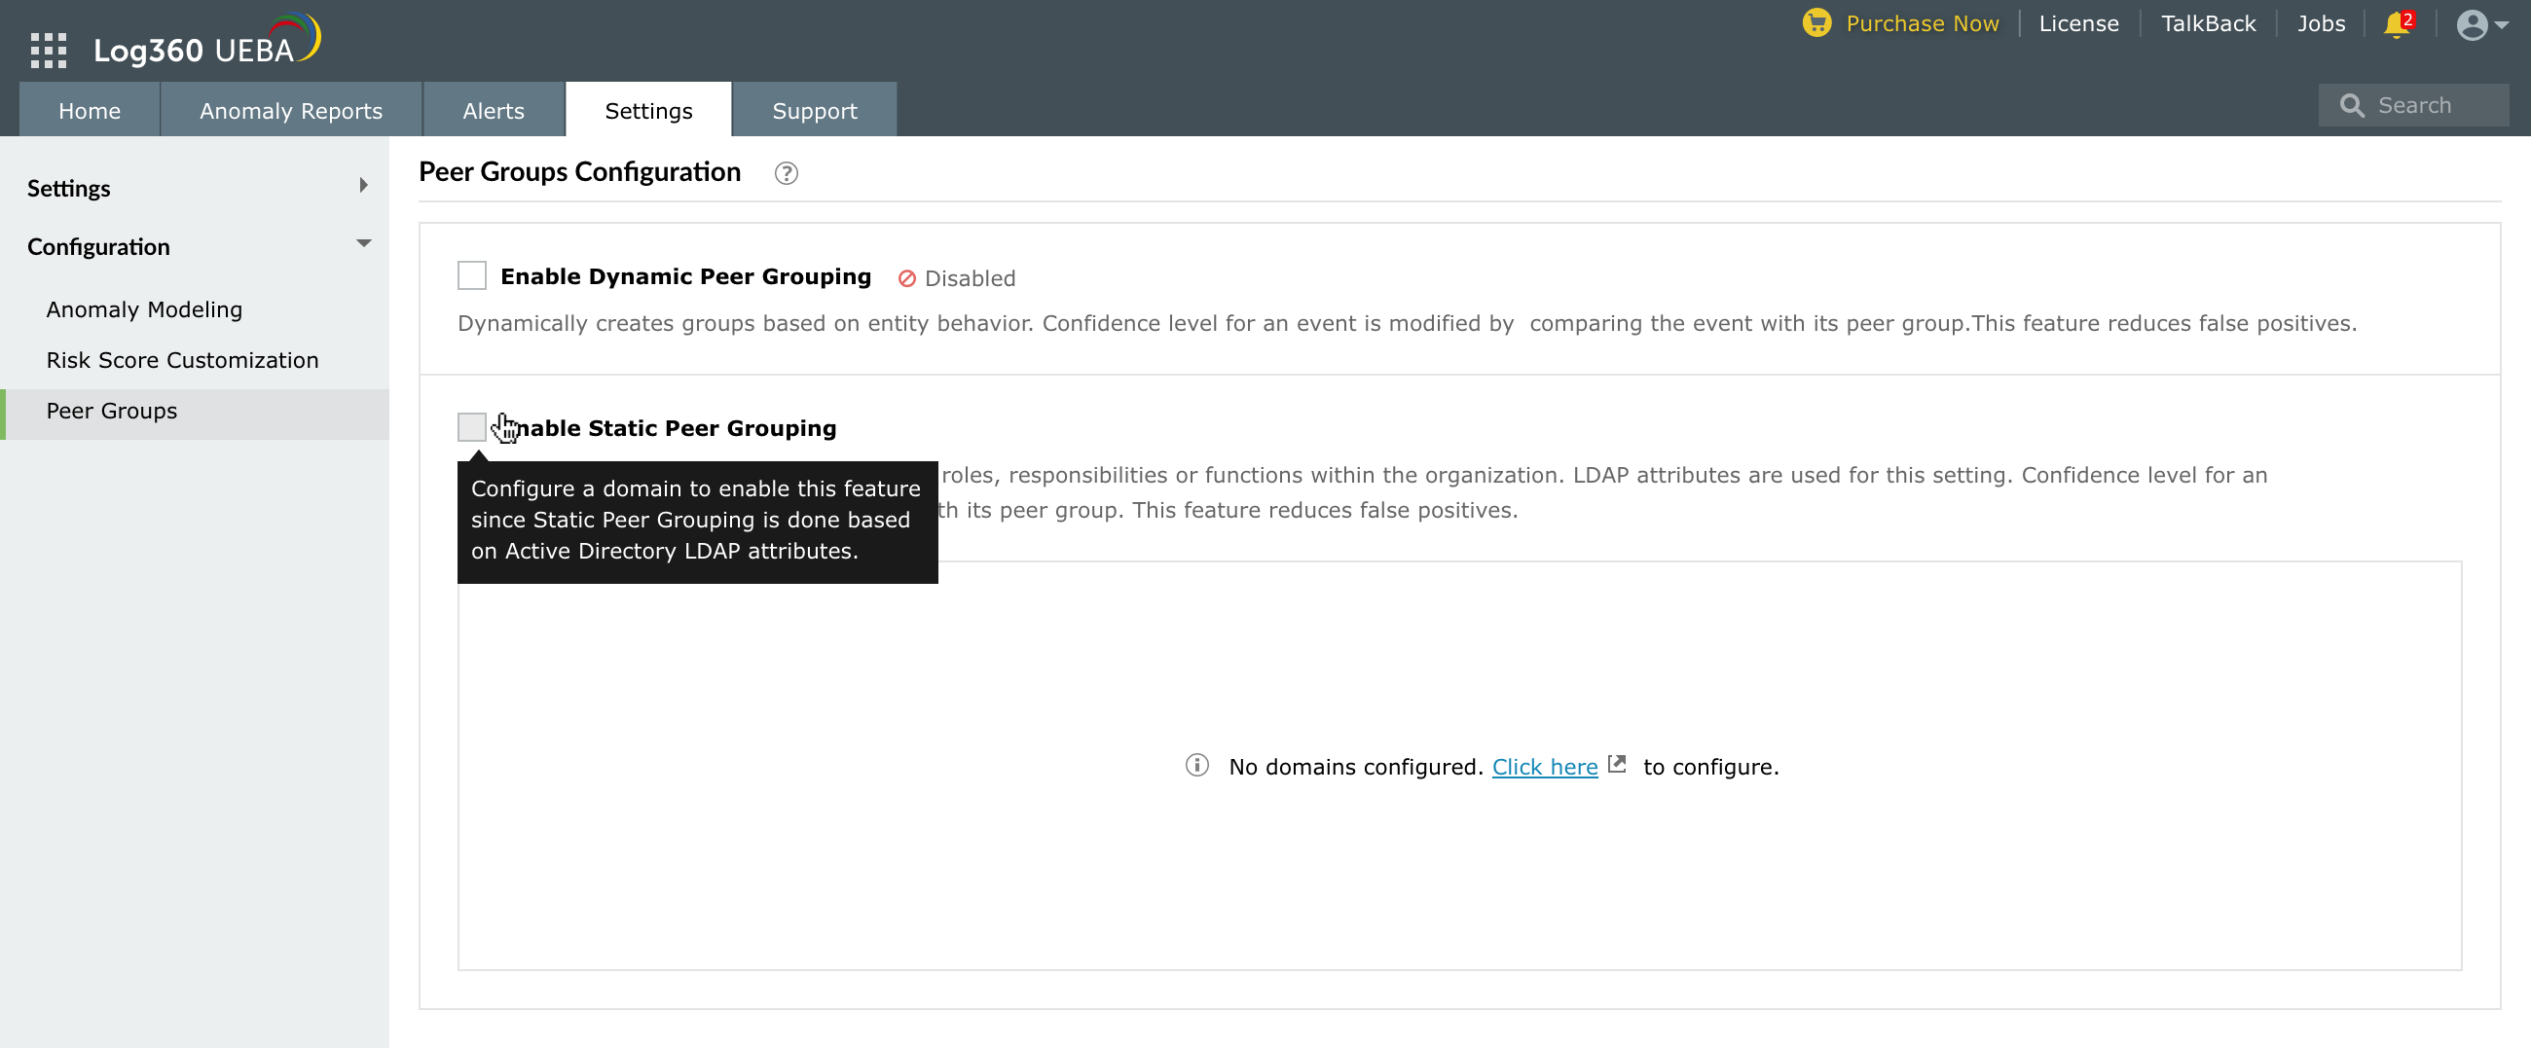Click the help question mark icon

[x=785, y=174]
